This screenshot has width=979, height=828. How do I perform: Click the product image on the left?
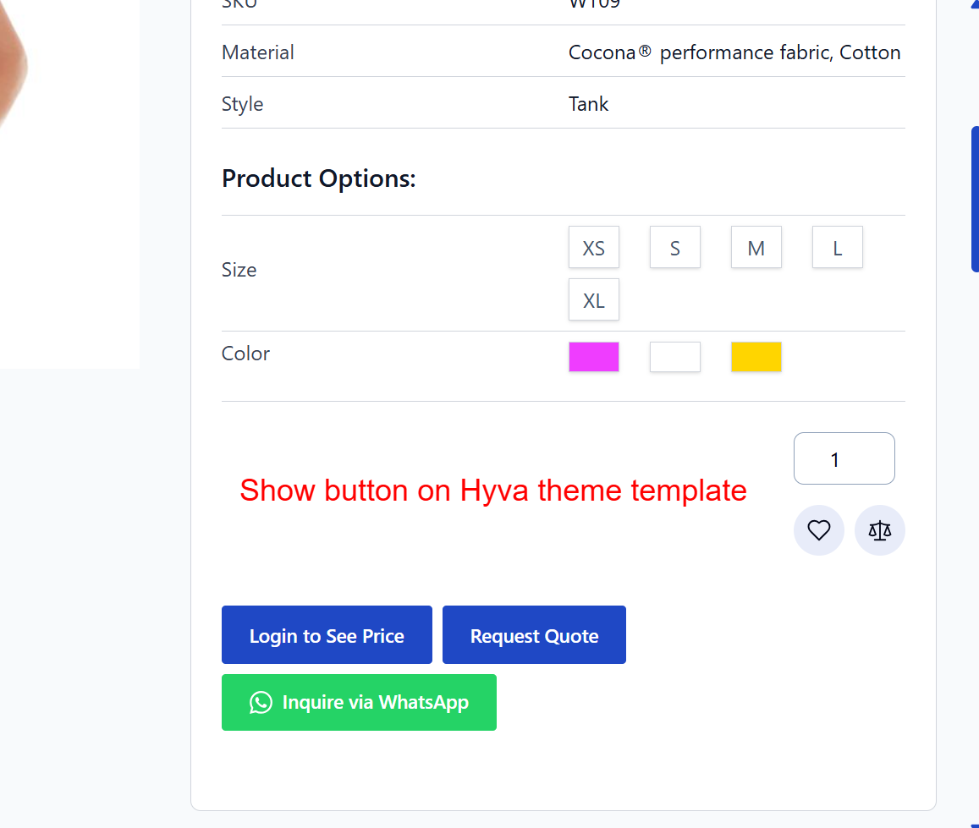[68, 169]
